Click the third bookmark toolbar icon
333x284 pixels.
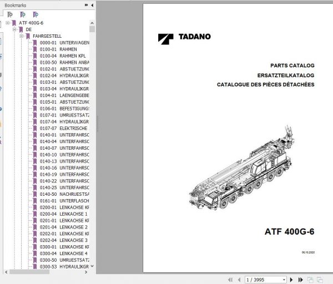(36, 14)
